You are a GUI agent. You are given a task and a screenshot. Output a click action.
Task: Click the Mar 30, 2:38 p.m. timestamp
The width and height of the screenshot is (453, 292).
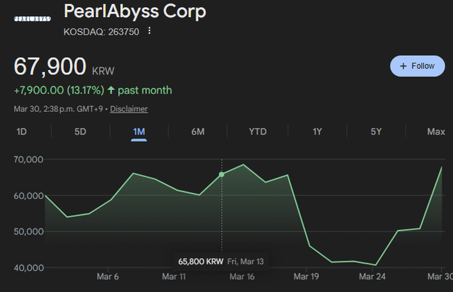tap(58, 109)
